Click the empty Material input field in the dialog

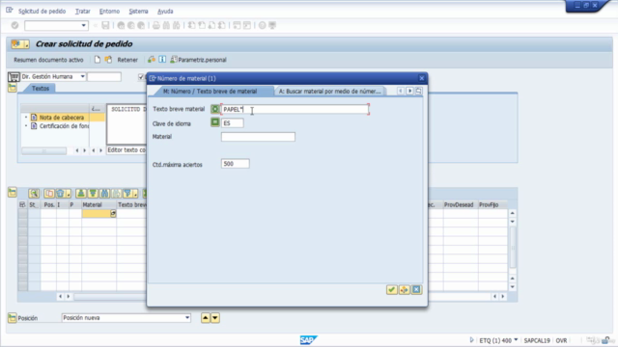pyautogui.click(x=258, y=137)
